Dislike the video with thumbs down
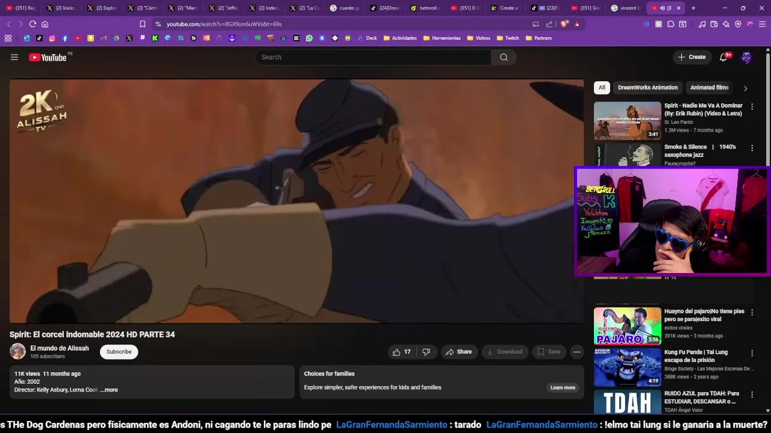 (426, 352)
